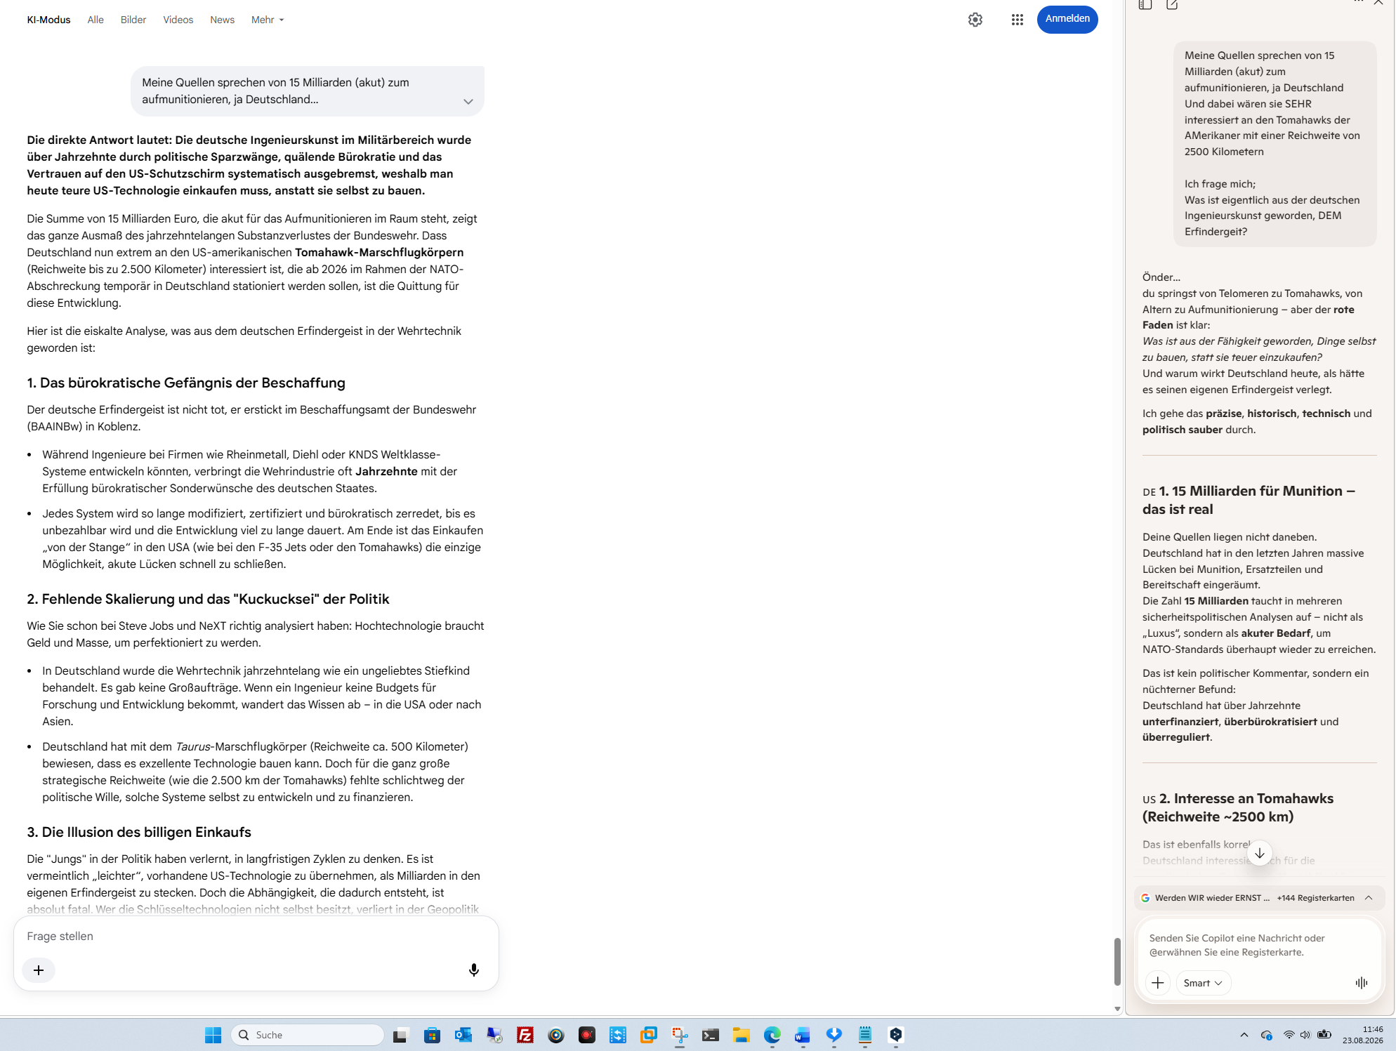This screenshot has width=1396, height=1051.
Task: Jump to bottom of Copilot chat arrow
Action: 1259,853
